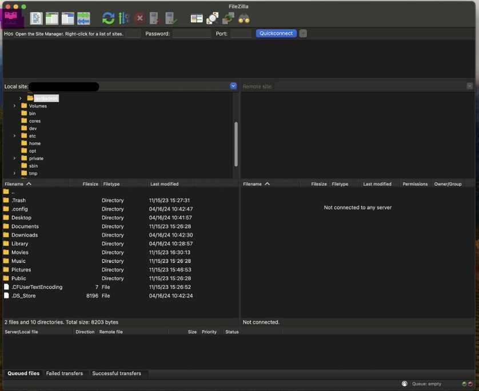Toggle the transfer queue display

click(x=83, y=18)
